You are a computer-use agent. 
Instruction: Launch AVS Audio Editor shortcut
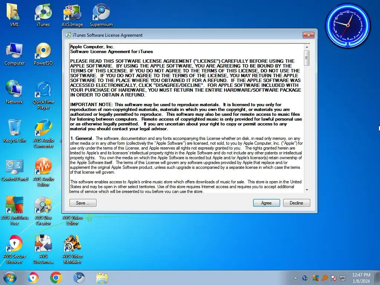pos(43,172)
